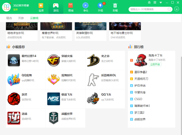Click the 反恐精英OL soldier icon
The image size is (182, 135).
pos(93,80)
